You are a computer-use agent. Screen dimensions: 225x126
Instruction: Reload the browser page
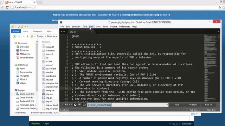pyautogui.click(x=7, y=7)
